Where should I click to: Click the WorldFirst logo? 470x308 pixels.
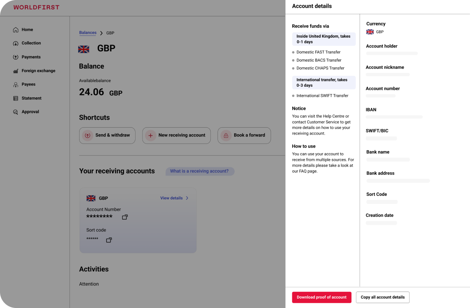36,7
